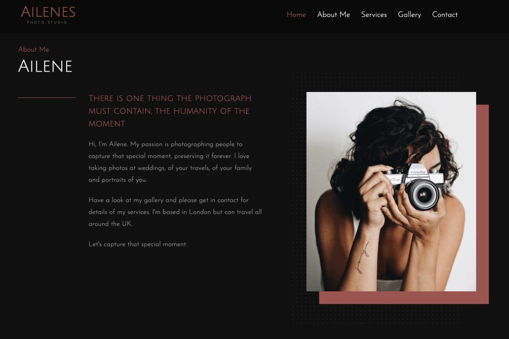
Task: Click the "Have a look at my gallery" paragraph
Action: click(x=175, y=212)
